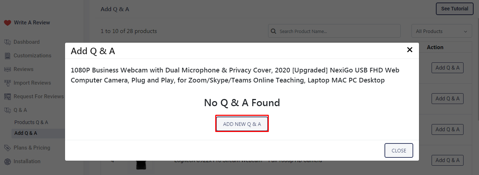Click the Reviews sidebar icon
479x175 pixels.
click(8, 69)
